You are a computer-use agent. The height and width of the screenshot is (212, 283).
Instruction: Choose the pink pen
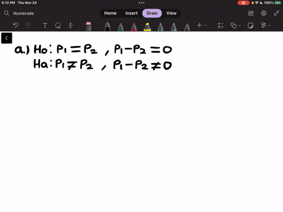pos(134,26)
